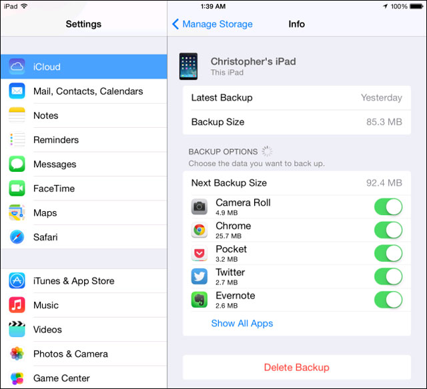Select iTunes & App Store row
The height and width of the screenshot is (389, 427).
84,281
